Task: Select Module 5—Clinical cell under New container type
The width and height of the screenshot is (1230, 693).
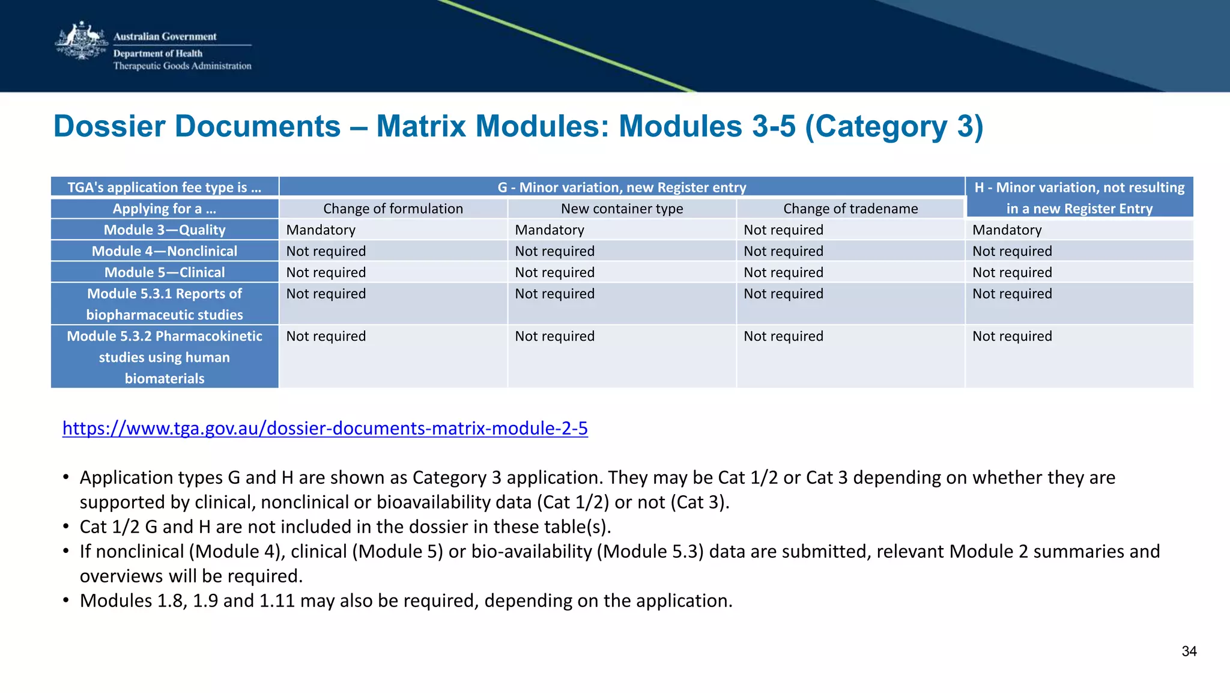Action: pyautogui.click(x=622, y=272)
